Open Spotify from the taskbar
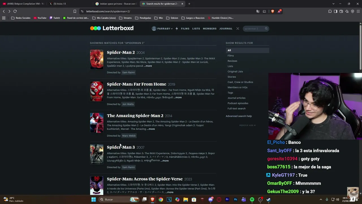The image size is (362, 204). coord(252,199)
